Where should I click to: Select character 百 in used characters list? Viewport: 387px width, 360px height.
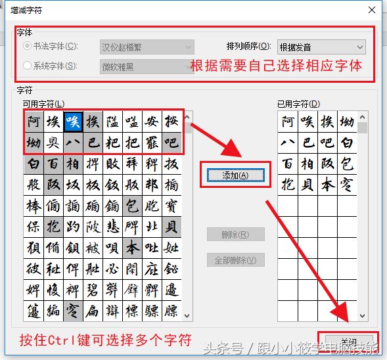(288, 164)
